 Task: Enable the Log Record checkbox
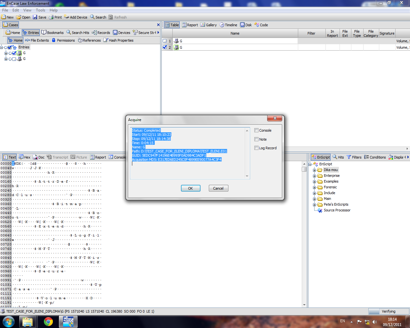click(x=257, y=148)
